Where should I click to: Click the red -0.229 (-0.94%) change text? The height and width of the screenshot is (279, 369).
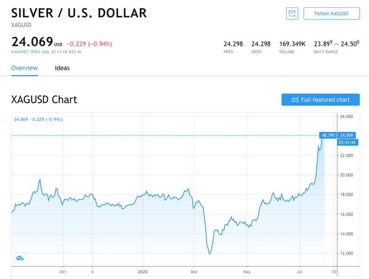[89, 44]
